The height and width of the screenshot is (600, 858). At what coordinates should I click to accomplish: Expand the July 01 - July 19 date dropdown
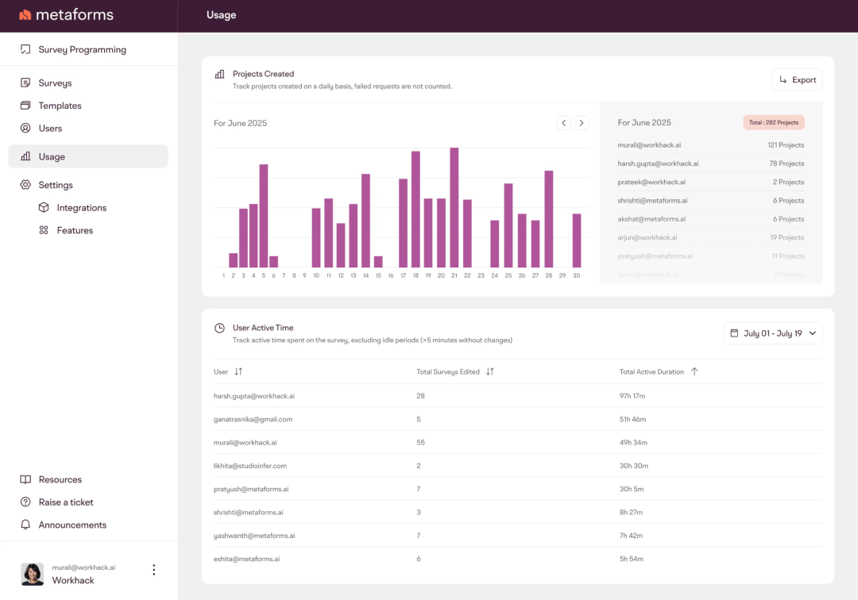(x=772, y=333)
